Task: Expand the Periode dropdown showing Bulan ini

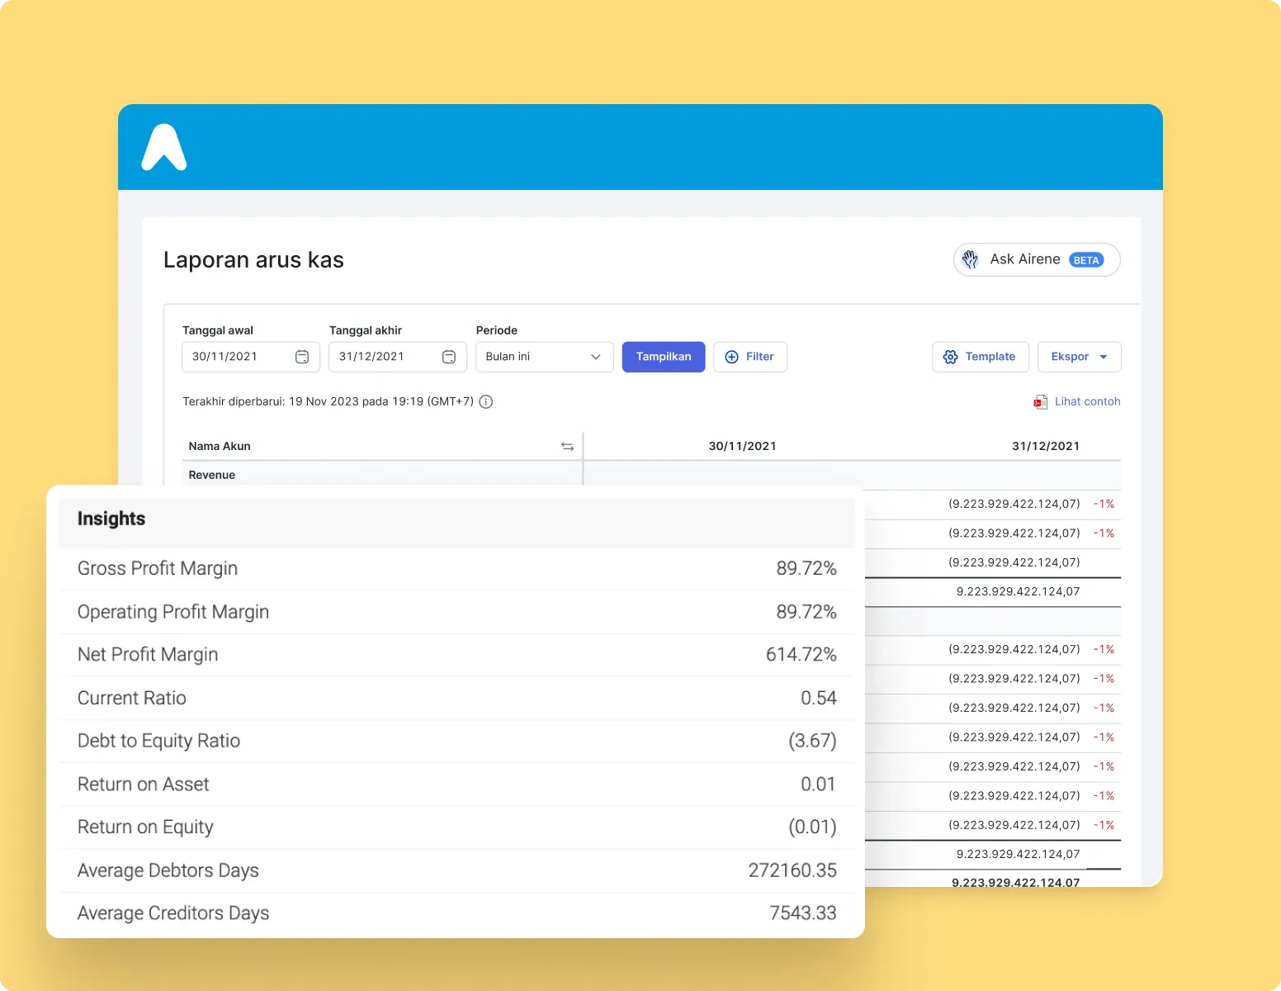Action: tap(545, 357)
